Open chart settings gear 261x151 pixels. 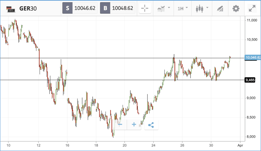tap(236, 8)
